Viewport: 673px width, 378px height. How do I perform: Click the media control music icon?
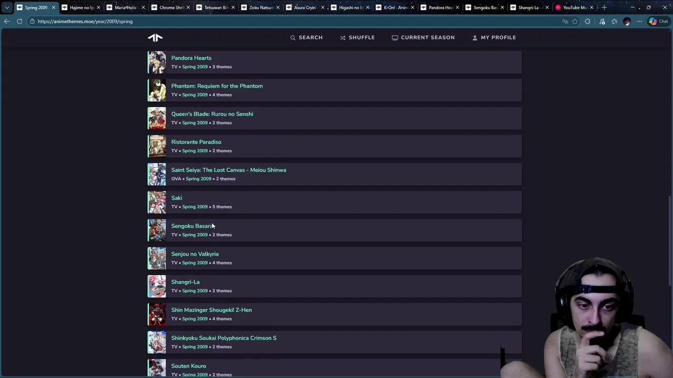point(602,22)
